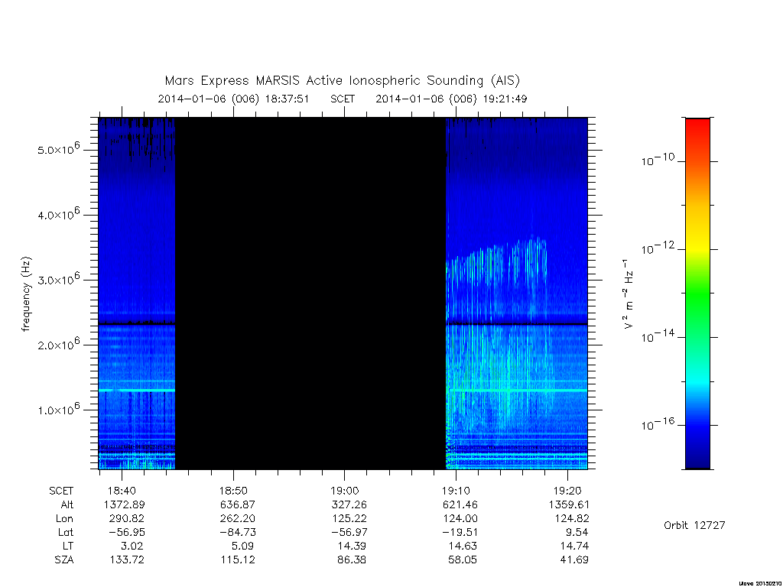This screenshot has width=783, height=587.
Task: Click the red top of the color bar
Action: pos(697,131)
